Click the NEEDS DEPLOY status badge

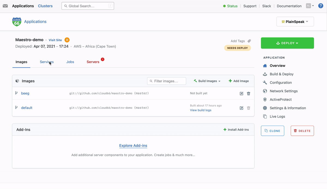[237, 48]
